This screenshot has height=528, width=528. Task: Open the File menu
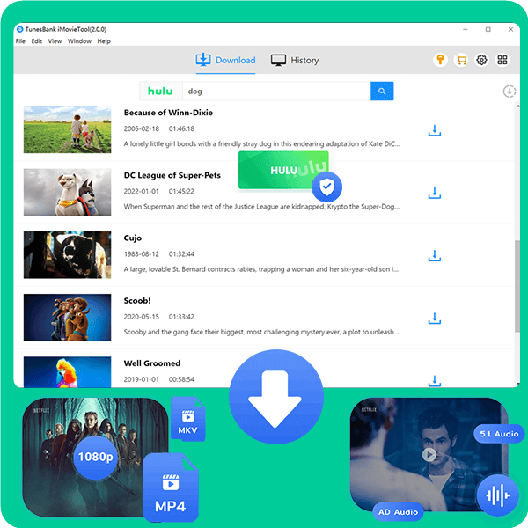click(20, 41)
